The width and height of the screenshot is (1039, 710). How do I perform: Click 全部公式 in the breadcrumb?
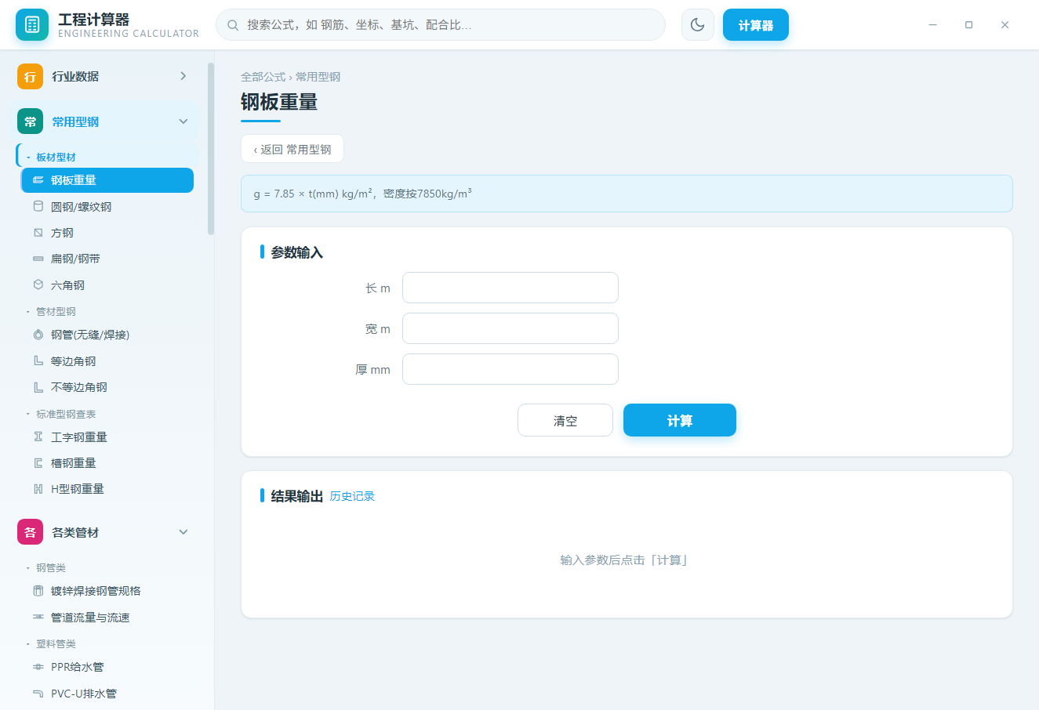click(x=263, y=77)
